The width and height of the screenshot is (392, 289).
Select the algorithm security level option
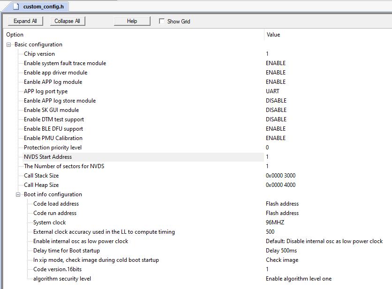(x=62, y=279)
